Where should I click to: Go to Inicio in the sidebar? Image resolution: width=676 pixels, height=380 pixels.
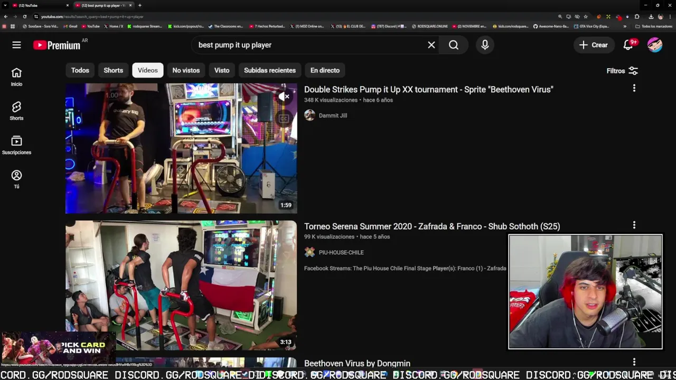16,77
